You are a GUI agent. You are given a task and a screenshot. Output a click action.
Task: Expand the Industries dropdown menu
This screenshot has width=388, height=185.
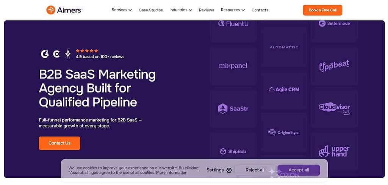pyautogui.click(x=181, y=10)
